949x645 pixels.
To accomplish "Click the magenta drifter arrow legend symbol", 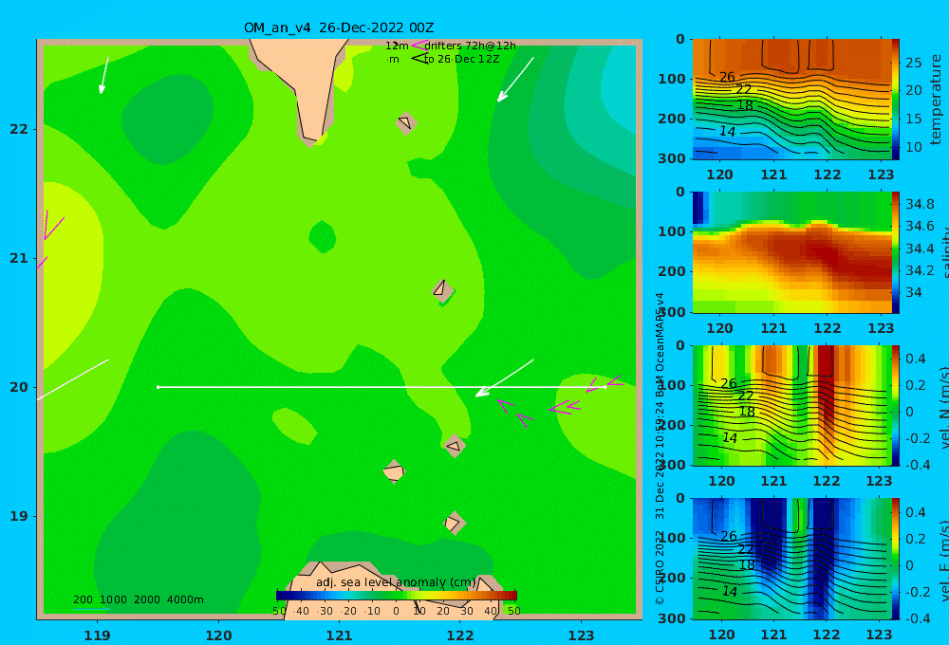I will (419, 46).
